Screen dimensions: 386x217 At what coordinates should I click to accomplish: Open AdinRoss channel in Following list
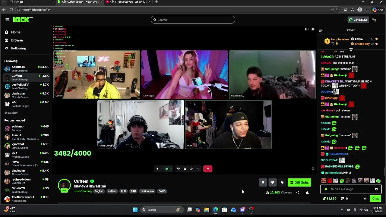point(27,69)
